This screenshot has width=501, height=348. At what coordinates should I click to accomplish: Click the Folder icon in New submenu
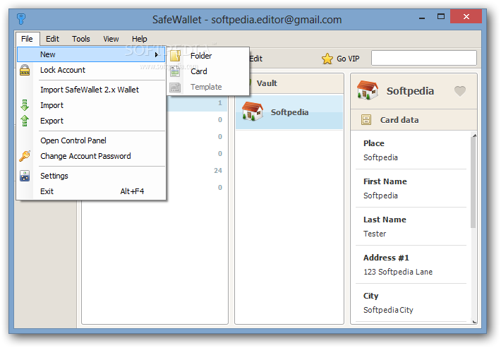pos(175,56)
